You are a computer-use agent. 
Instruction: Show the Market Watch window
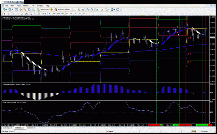[16, 9]
